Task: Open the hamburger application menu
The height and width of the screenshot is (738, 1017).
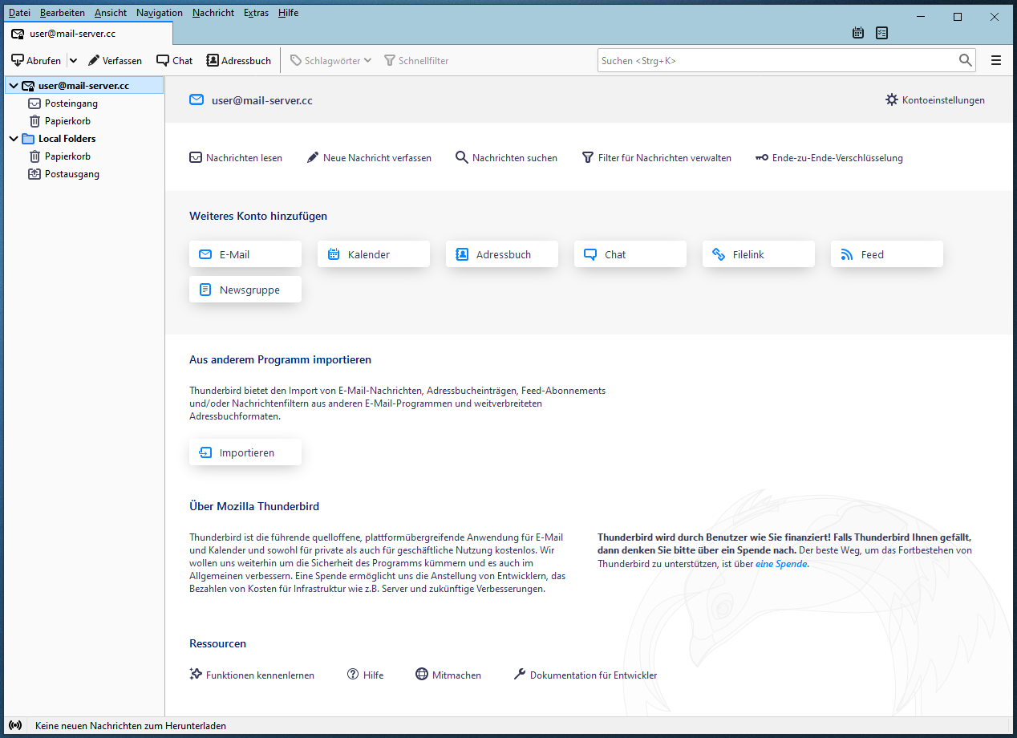Action: point(996,60)
